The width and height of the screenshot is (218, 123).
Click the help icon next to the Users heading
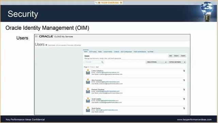pos(46,45)
